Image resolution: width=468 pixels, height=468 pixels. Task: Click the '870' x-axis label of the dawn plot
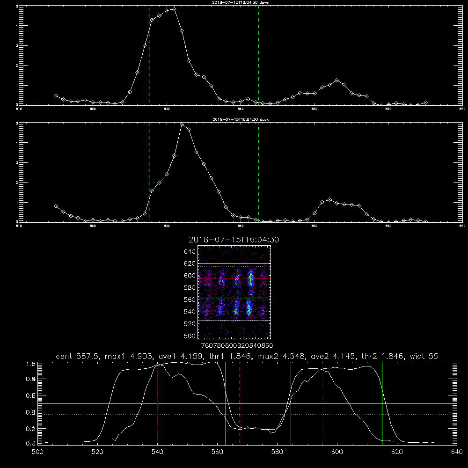(462, 109)
